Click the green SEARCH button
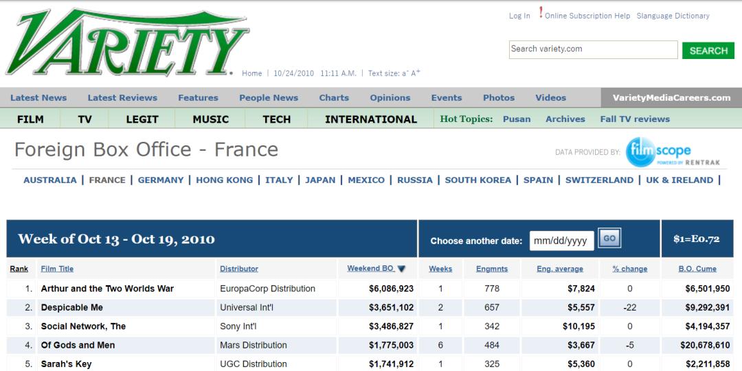 click(708, 51)
